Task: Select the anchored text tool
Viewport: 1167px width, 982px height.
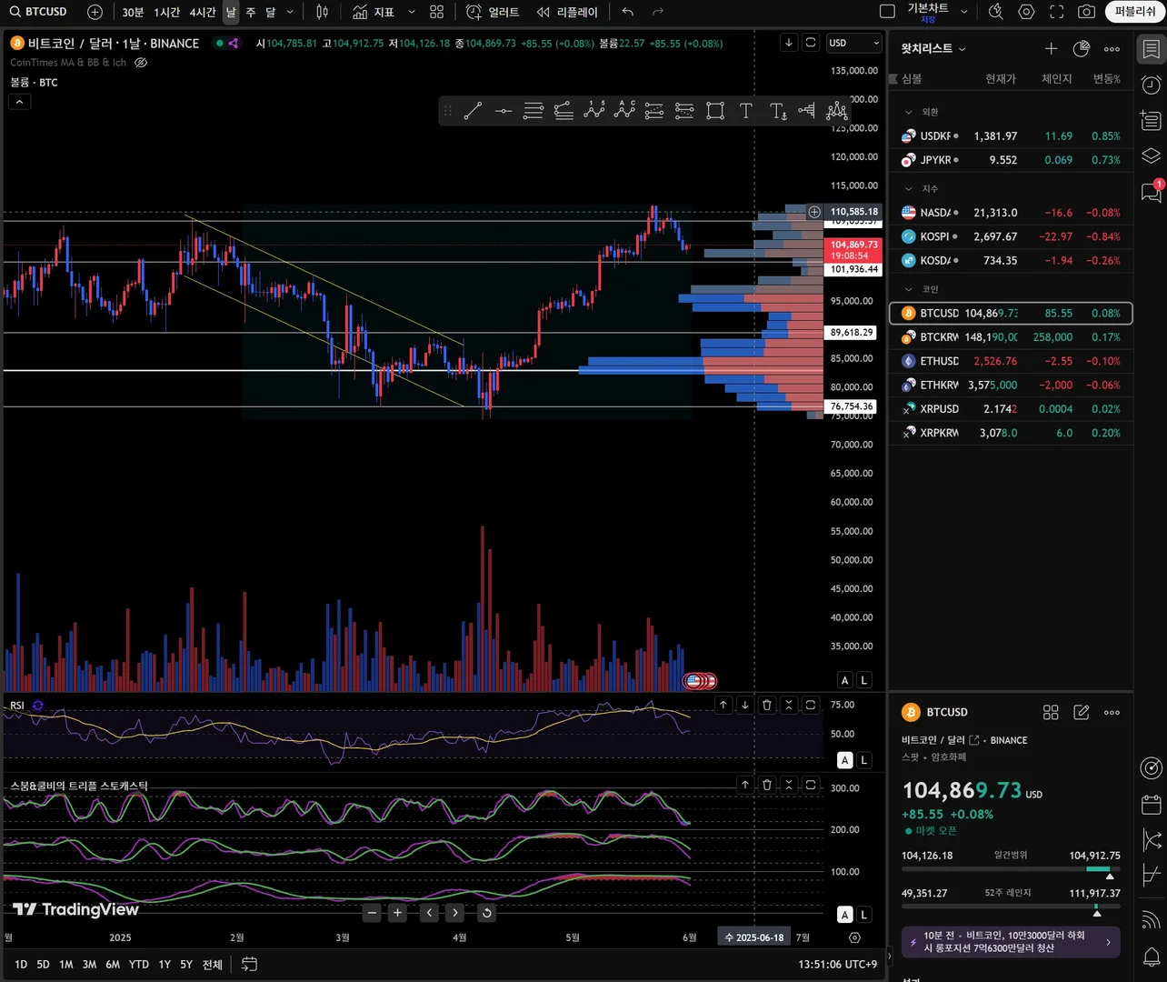Action: 778,111
